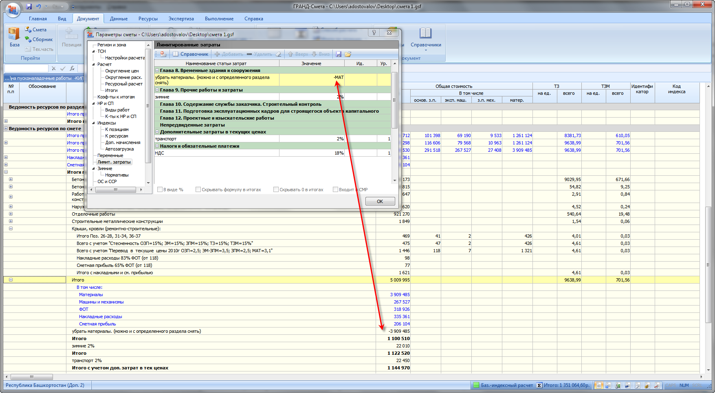
Task: Click the save floppy icon in dialog toolbar
Action: (339, 54)
